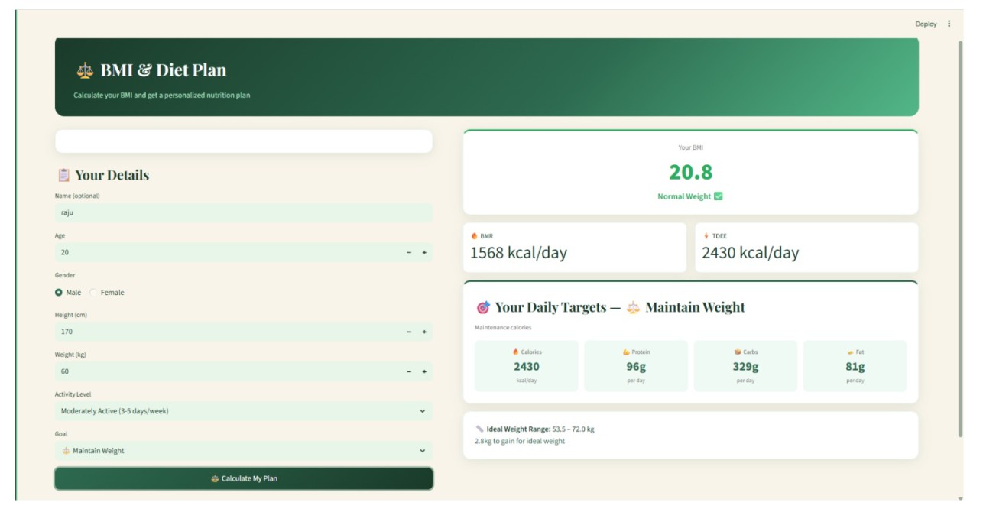The image size is (983, 512).
Task: Click the flame icon next to BMR
Action: 474,236
